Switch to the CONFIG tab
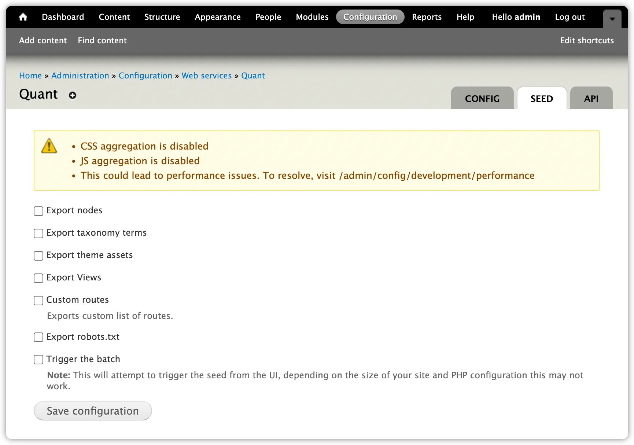 point(482,98)
